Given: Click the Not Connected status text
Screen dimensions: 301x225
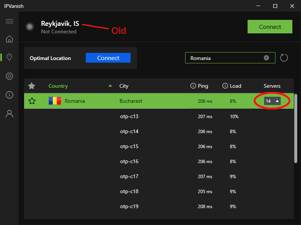Looking at the screenshot, I should 59,31.
